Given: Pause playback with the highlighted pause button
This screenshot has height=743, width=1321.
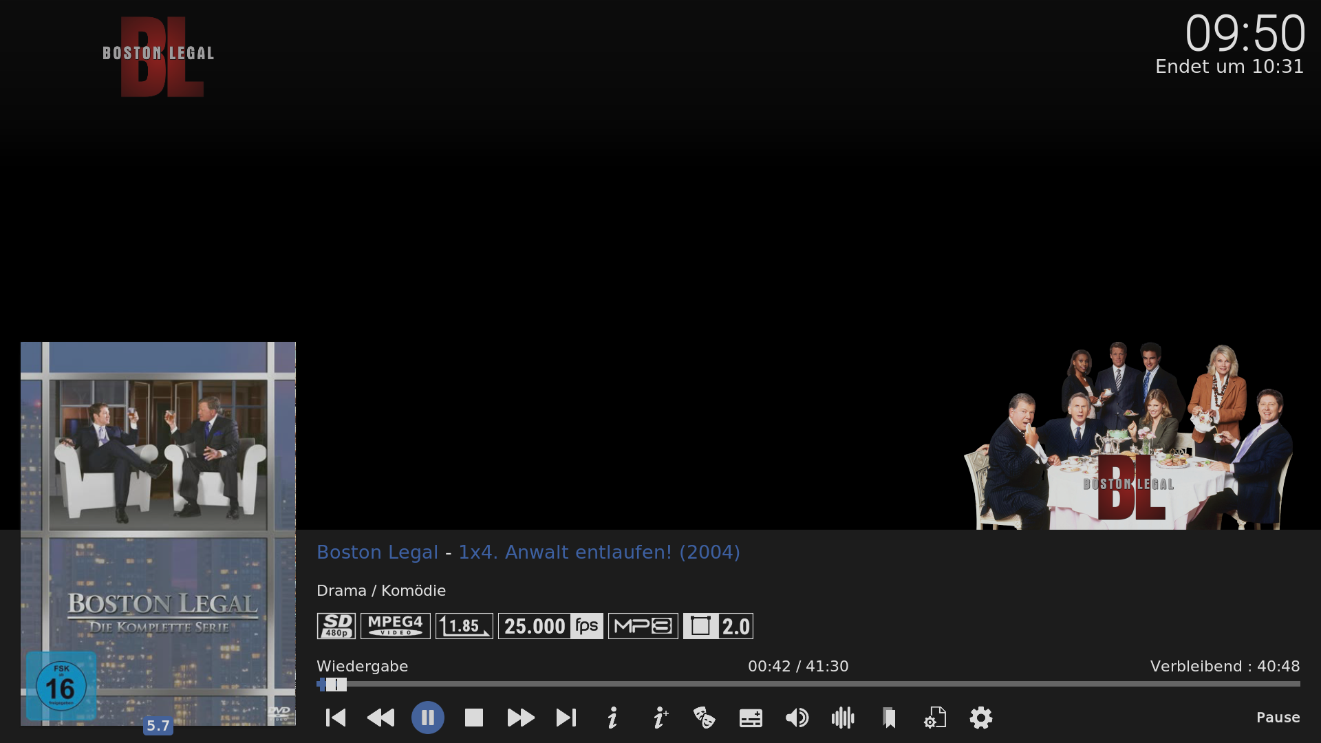Looking at the screenshot, I should coord(428,718).
